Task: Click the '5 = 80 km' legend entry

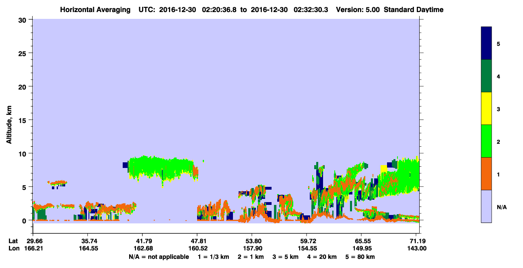Action: click(360, 257)
